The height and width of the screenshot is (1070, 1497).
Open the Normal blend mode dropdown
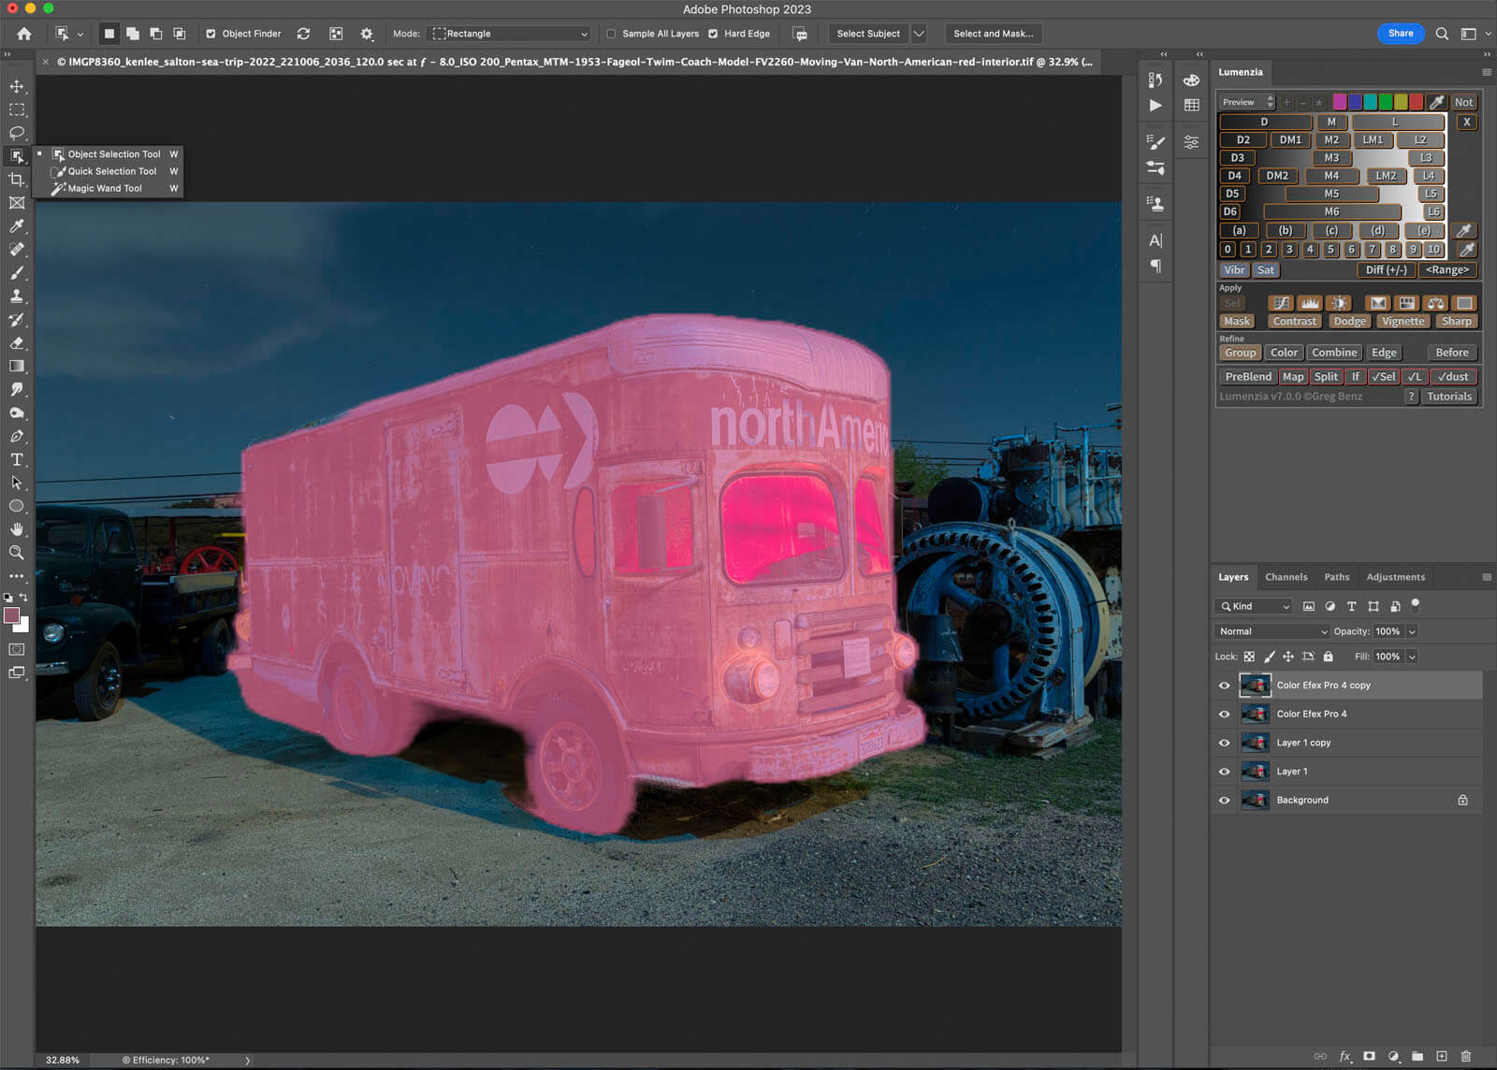pyautogui.click(x=1272, y=631)
